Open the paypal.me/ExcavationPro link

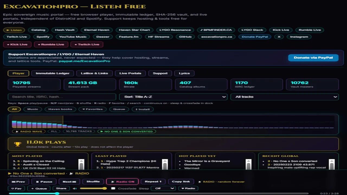click(x=84, y=61)
